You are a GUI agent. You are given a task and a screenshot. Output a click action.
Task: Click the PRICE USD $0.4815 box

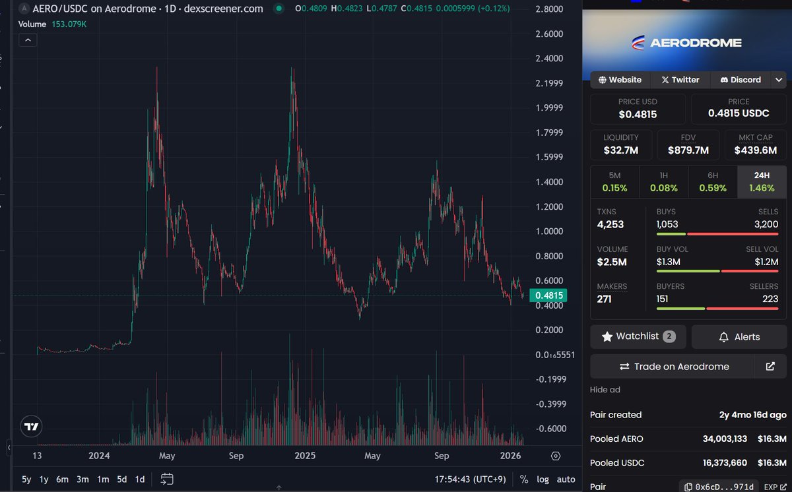tap(638, 109)
